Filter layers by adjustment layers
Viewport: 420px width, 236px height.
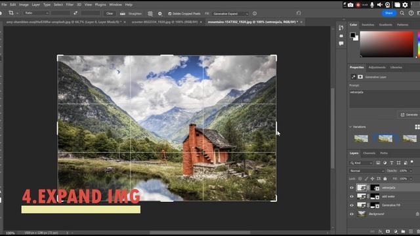[385, 163]
